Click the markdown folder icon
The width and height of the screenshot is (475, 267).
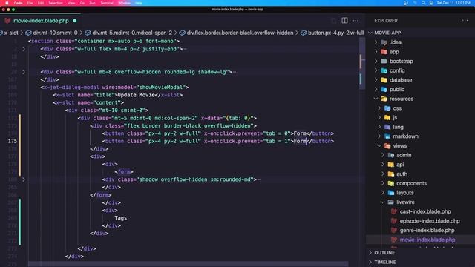[387, 136]
